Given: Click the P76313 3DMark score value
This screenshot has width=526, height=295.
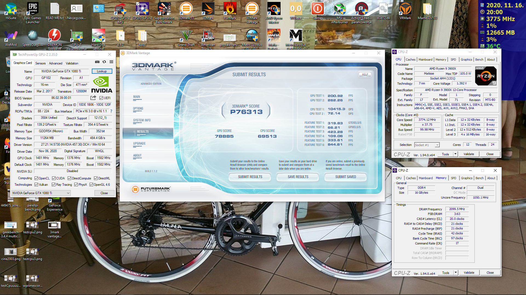Looking at the screenshot, I should [246, 112].
